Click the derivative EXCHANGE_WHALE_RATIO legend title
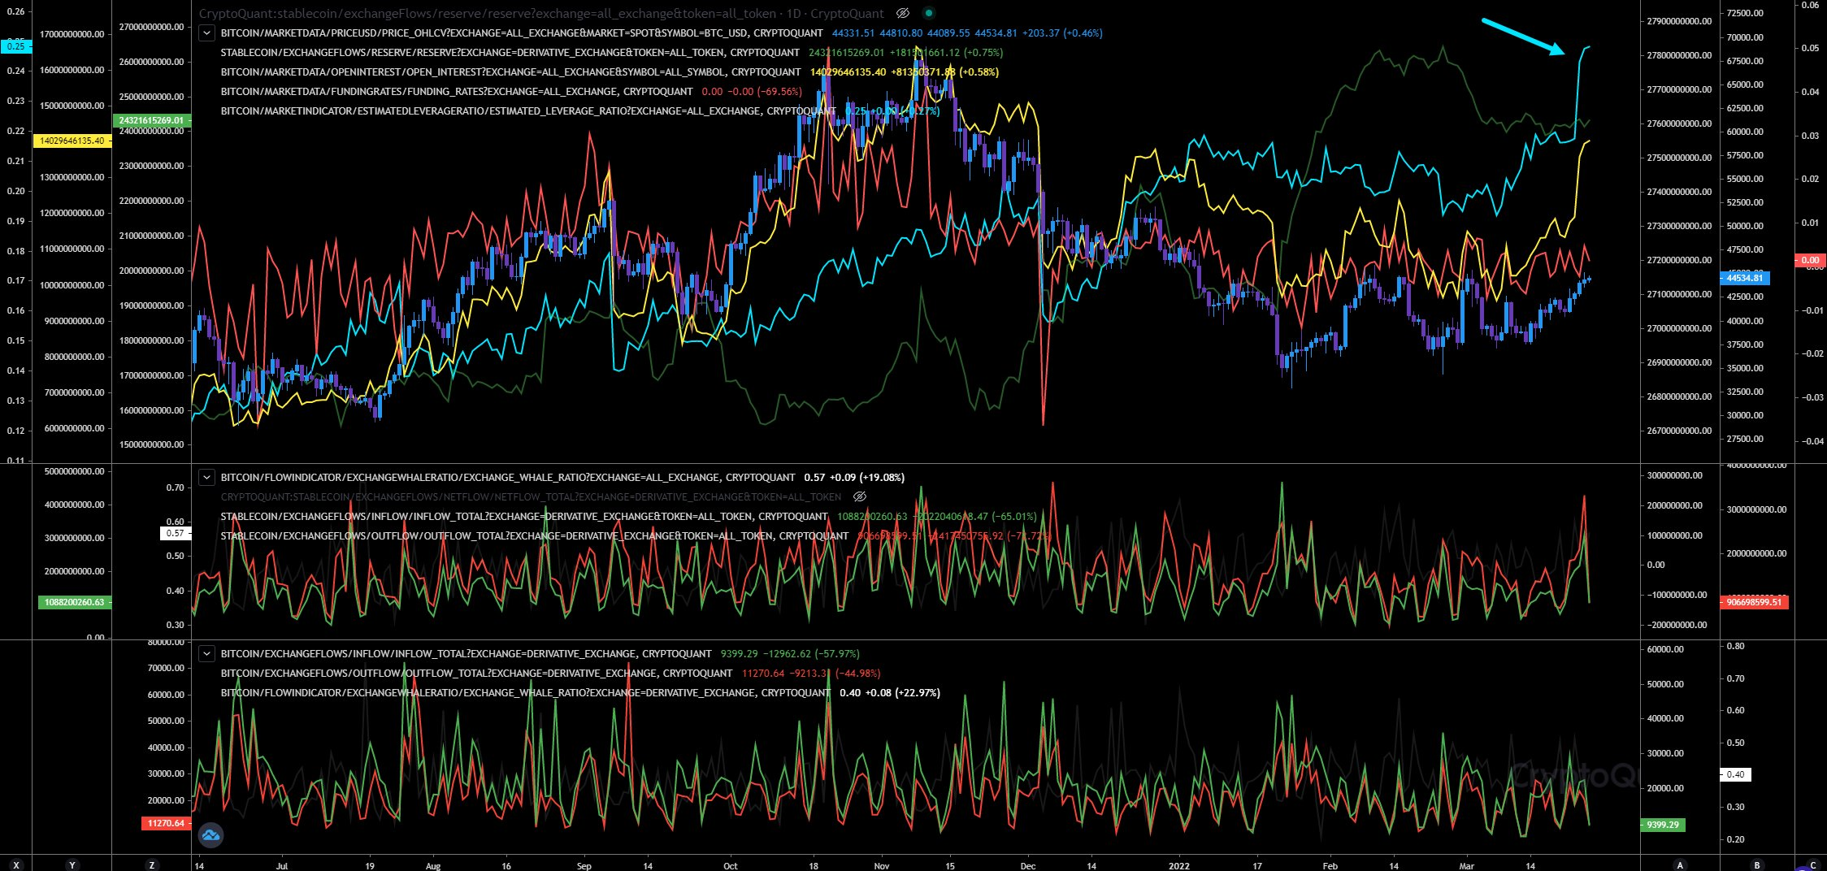This screenshot has height=871, width=1827. click(526, 693)
